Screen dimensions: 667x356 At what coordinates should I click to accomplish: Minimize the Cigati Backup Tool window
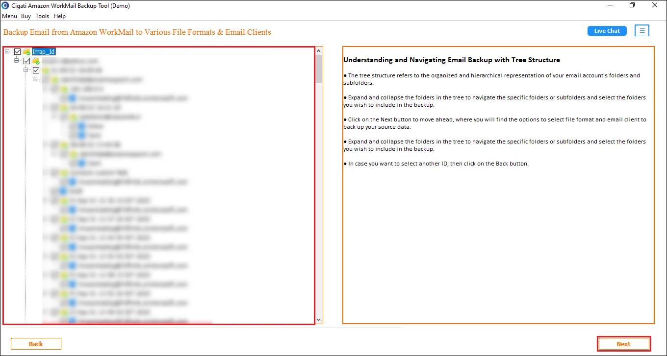610,5
